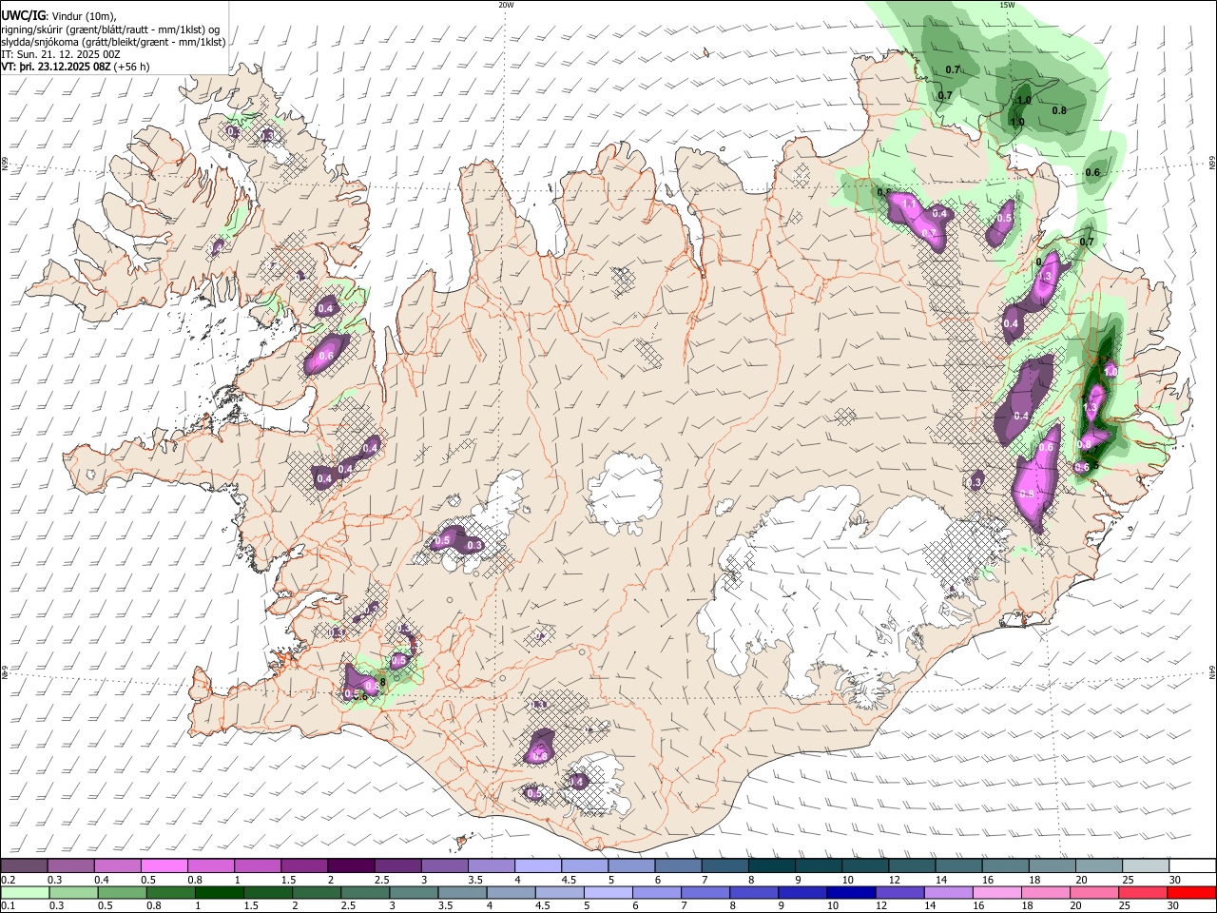
Task: Select the 0.2 dusky purple snow legend swatch
Action: [x=24, y=866]
